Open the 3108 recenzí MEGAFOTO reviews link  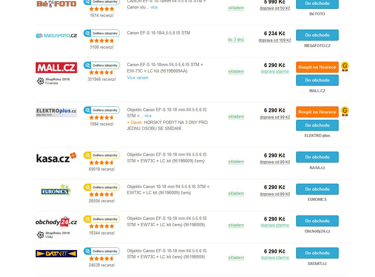click(102, 47)
